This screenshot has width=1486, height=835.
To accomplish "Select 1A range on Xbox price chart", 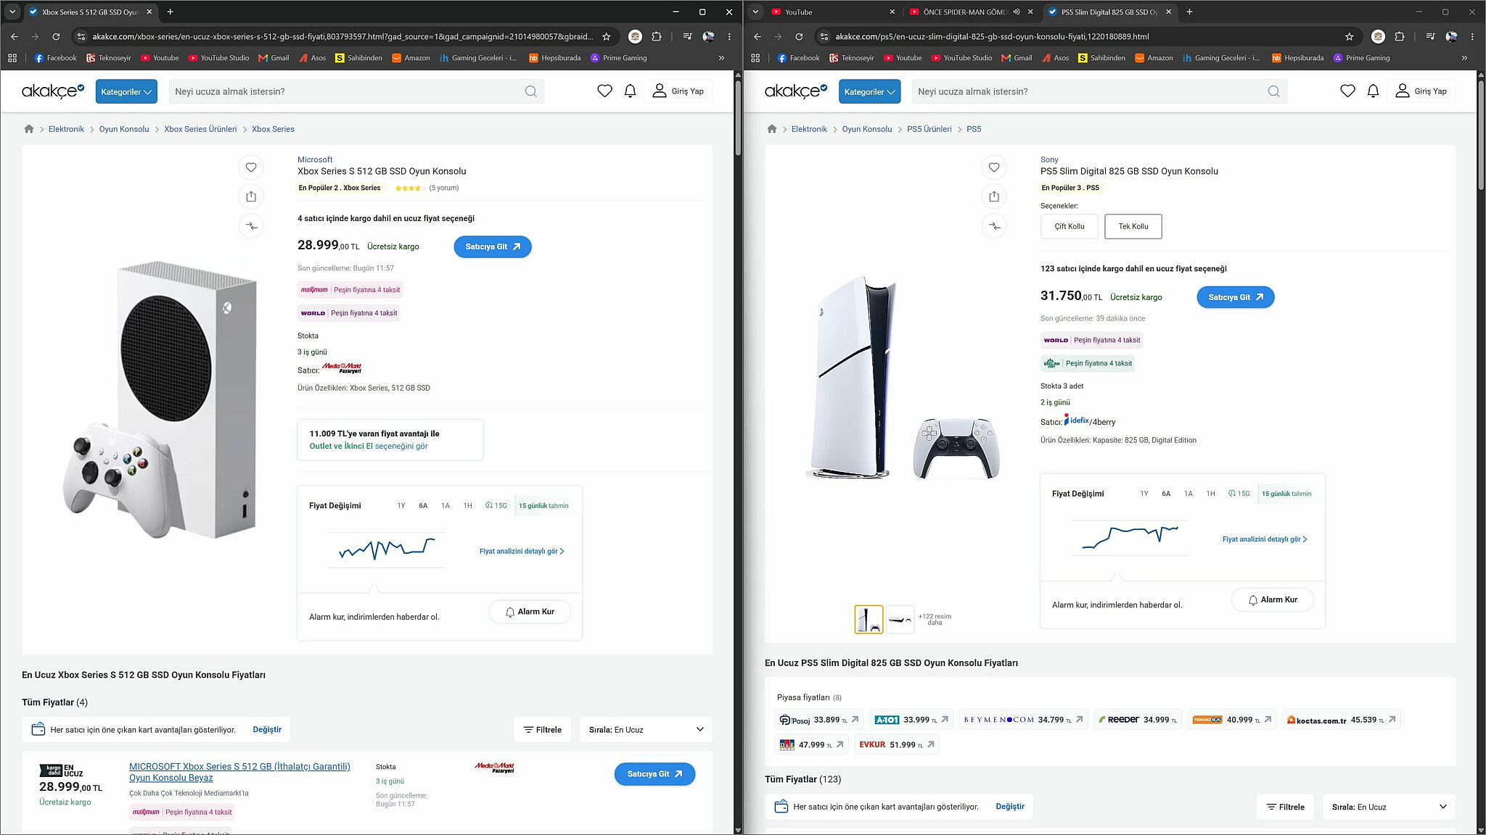I will pos(446,506).
